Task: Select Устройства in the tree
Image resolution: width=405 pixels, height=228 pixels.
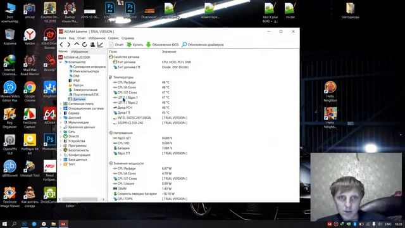Action: tap(75, 141)
